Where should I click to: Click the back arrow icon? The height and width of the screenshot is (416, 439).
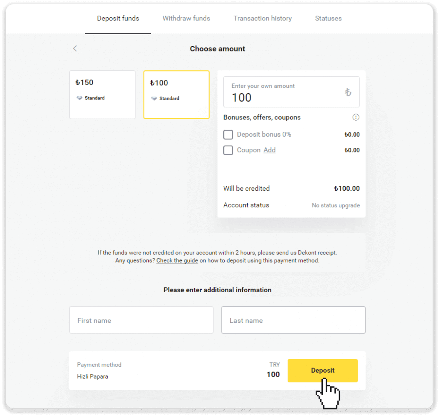[x=75, y=49]
